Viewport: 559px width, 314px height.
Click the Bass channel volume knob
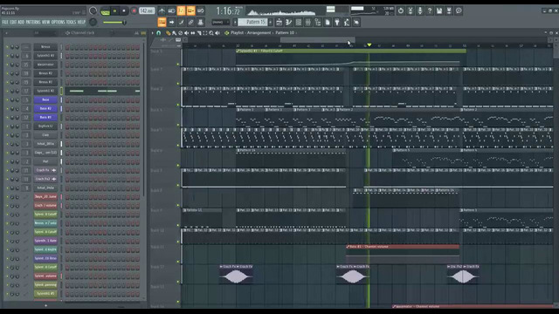(17, 100)
